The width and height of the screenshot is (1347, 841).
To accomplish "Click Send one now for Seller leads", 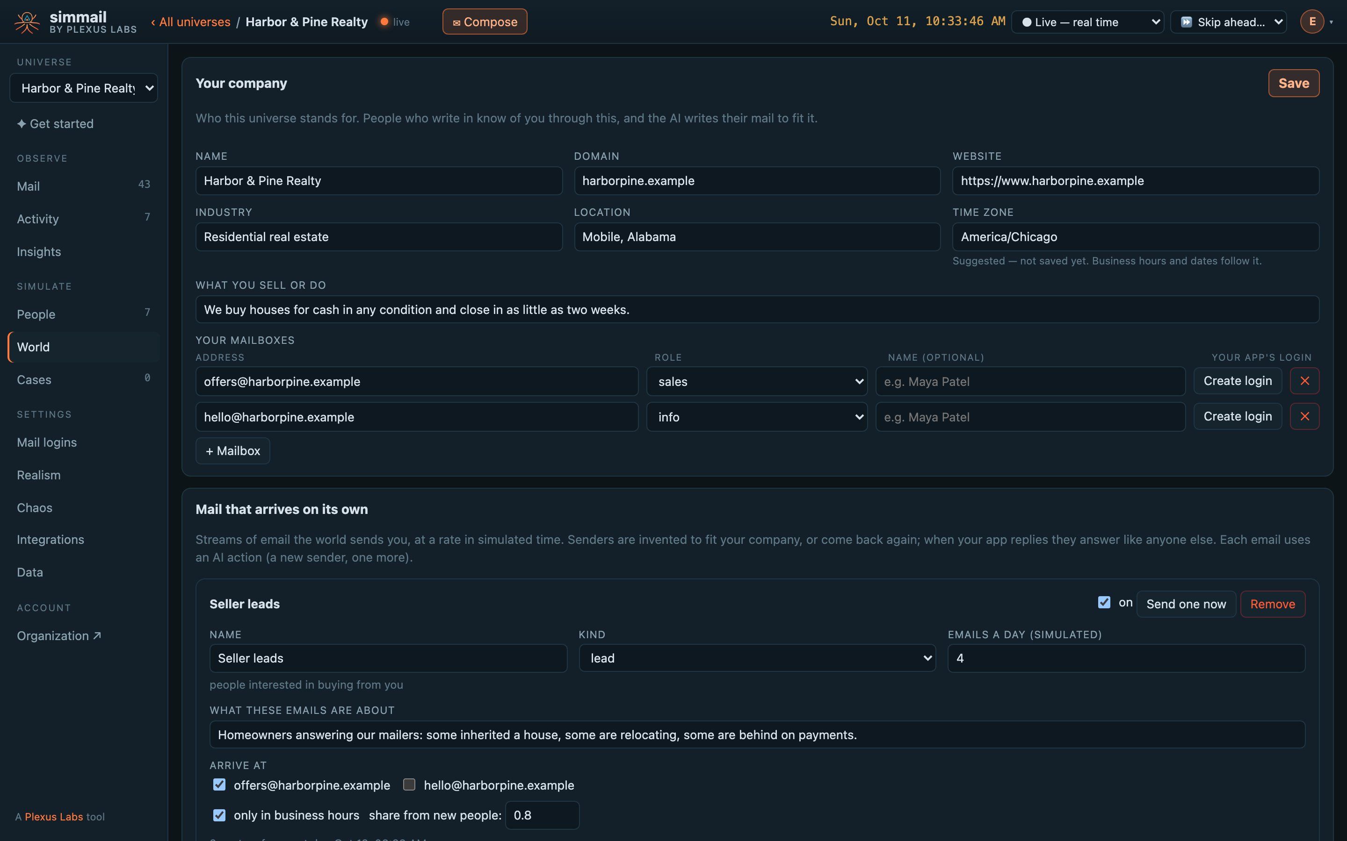I will pos(1186,604).
